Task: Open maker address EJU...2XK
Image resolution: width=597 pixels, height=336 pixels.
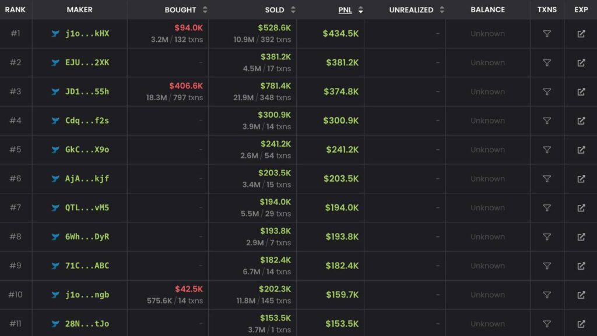Action: (x=87, y=63)
